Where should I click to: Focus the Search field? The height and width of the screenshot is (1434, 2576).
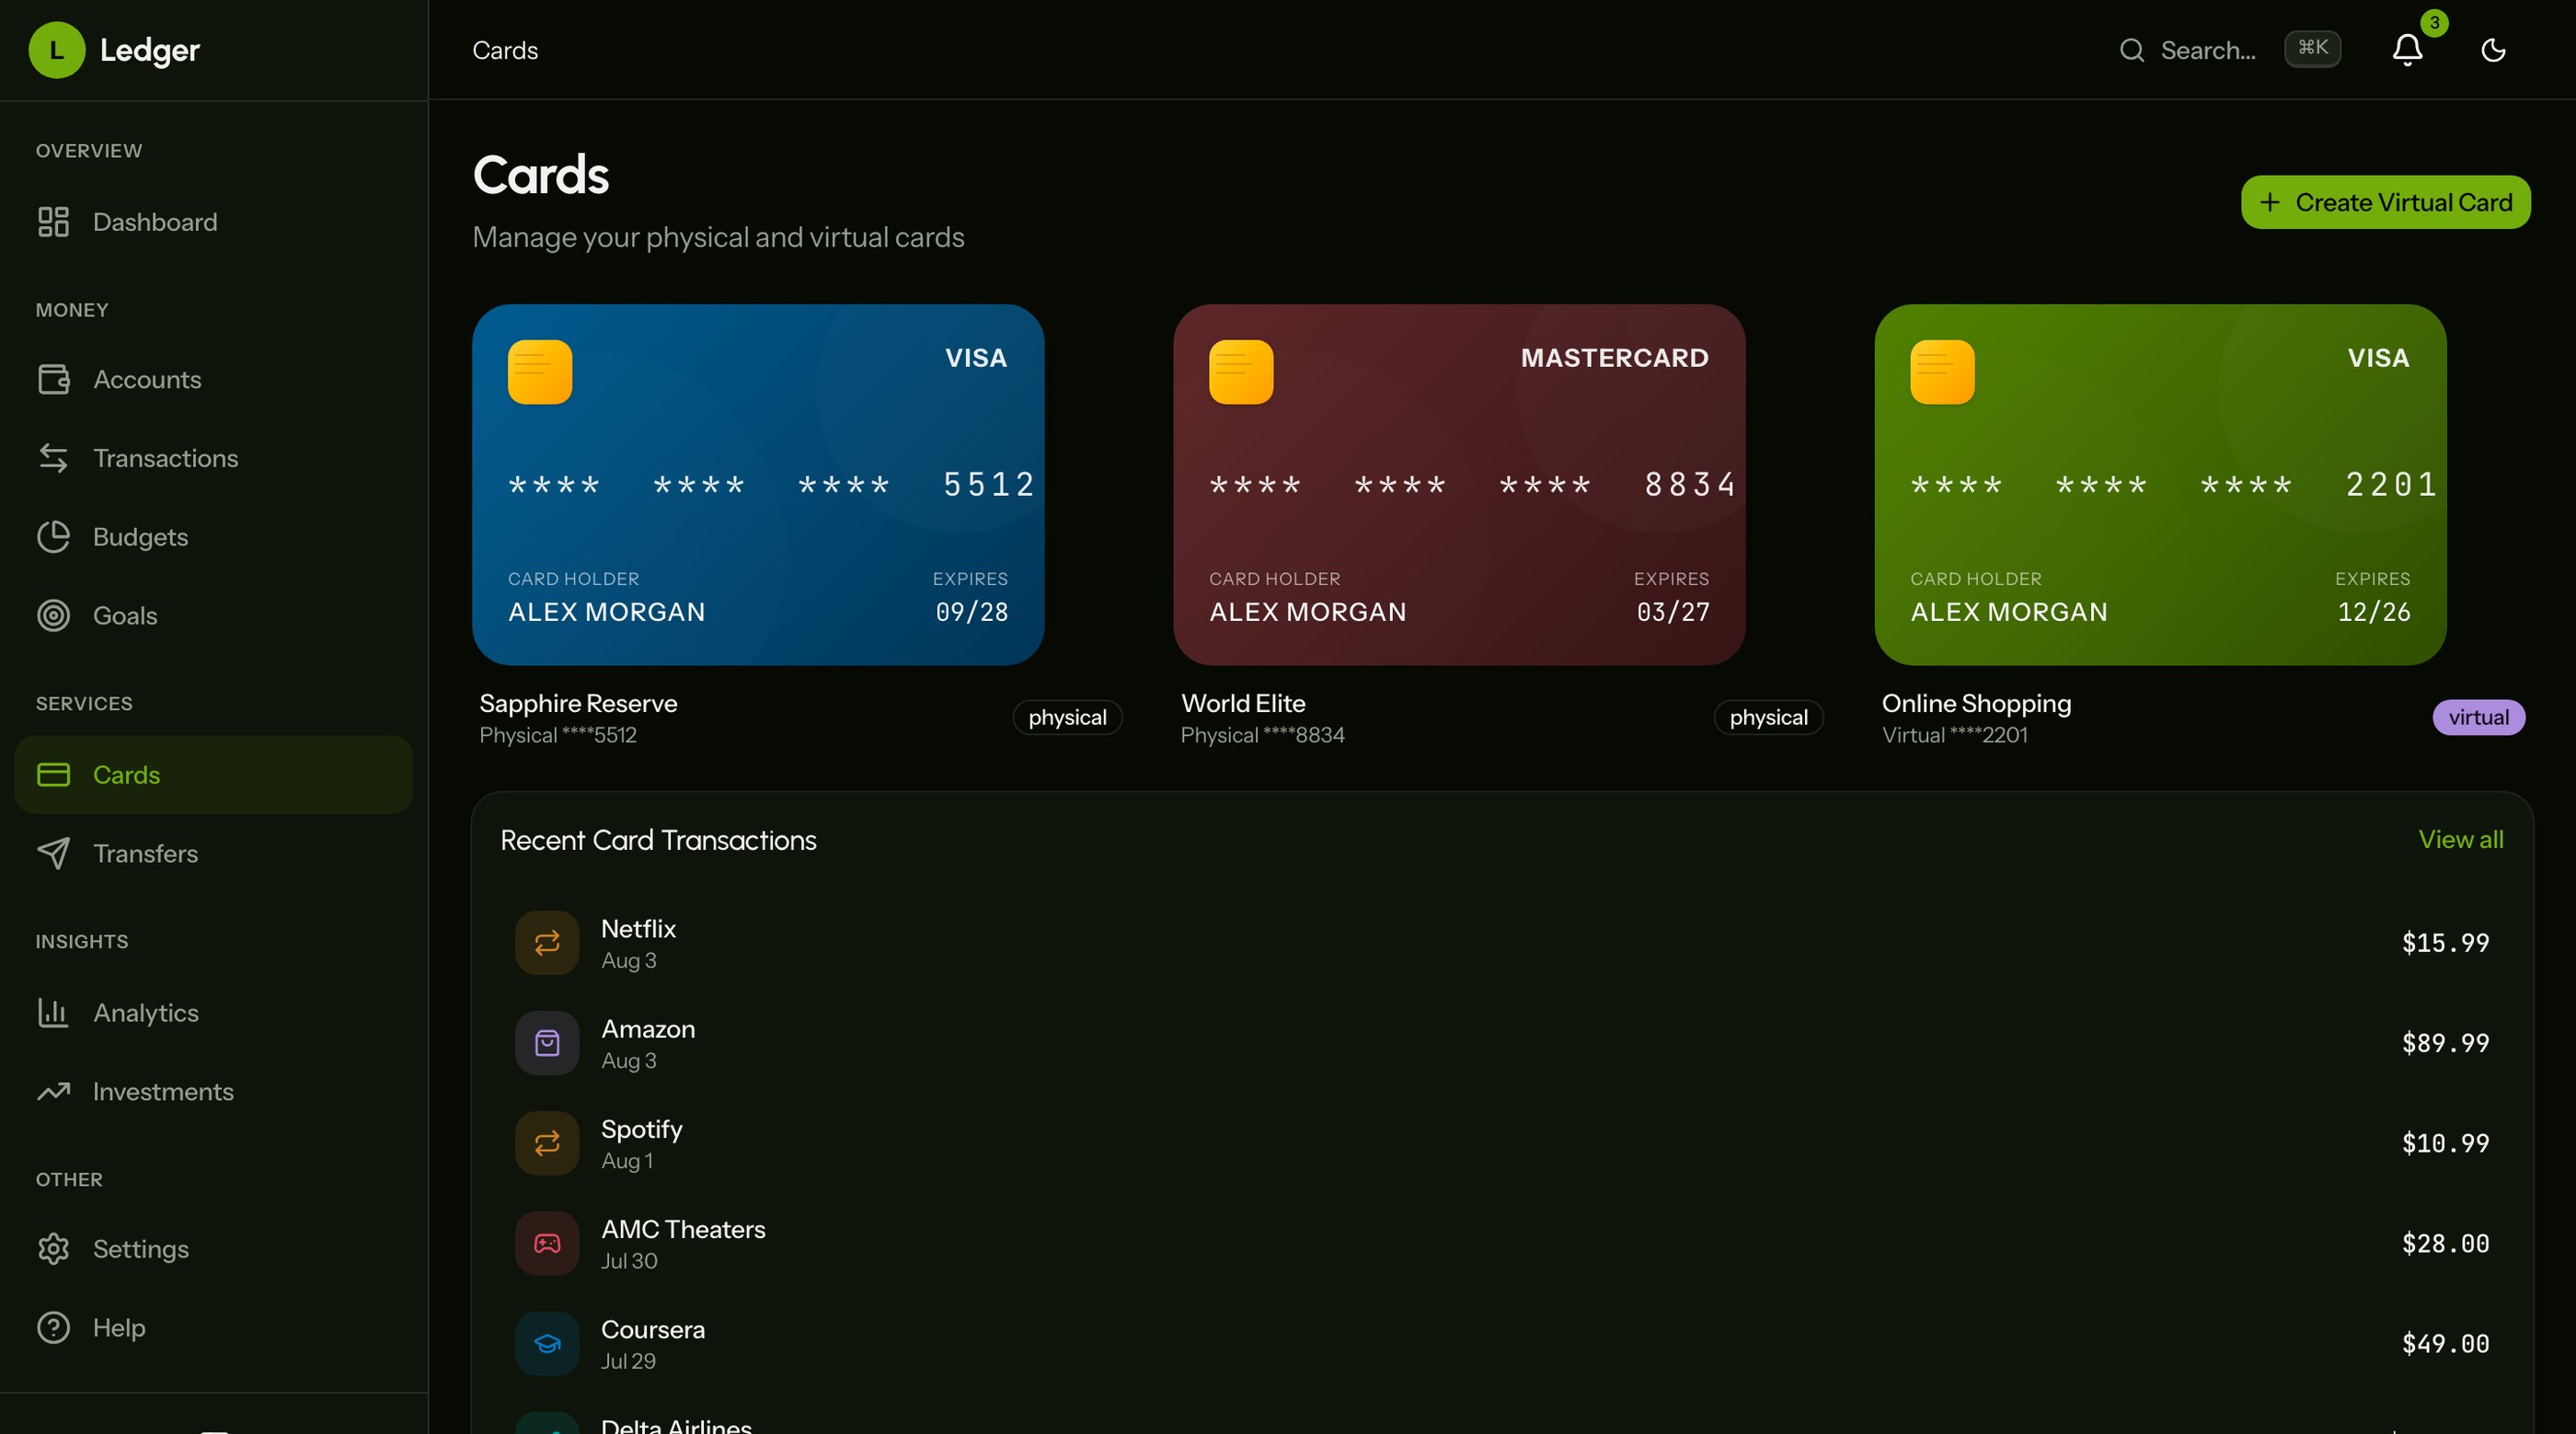2230,50
